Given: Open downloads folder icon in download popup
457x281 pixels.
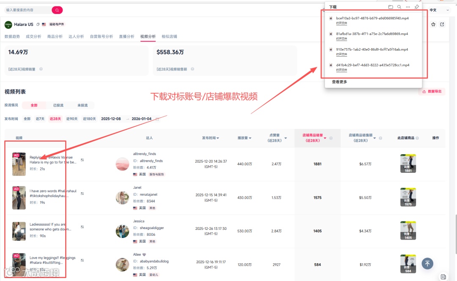Looking at the screenshot, I should click(391, 7).
